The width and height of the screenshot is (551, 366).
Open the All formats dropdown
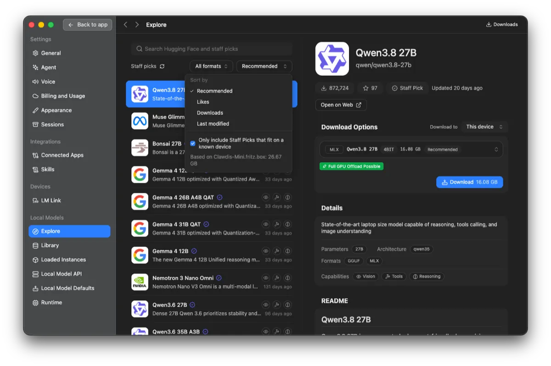[211, 66]
